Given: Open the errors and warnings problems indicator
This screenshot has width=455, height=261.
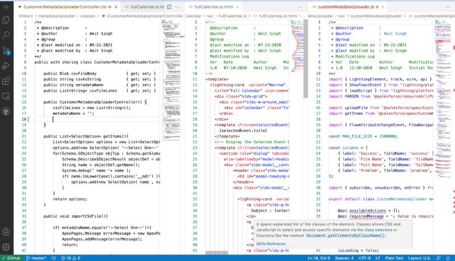Looking at the screenshot, I should (71, 258).
